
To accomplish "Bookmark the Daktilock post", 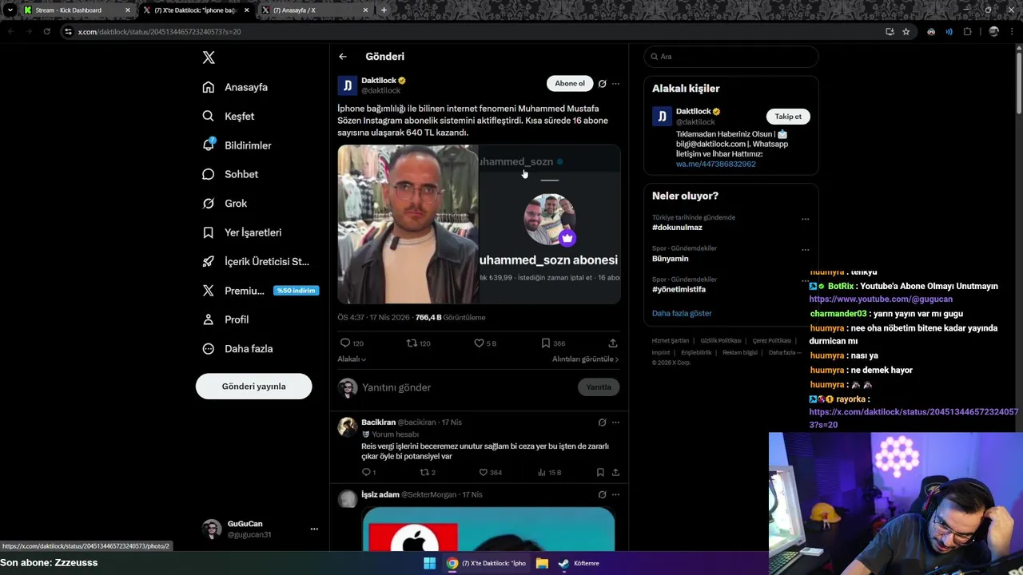I will click(555, 343).
